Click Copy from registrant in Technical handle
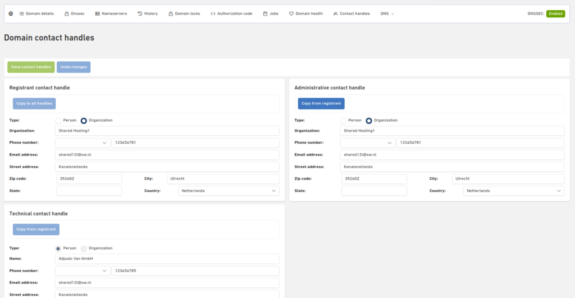Image resolution: width=575 pixels, height=298 pixels. [x=36, y=230]
